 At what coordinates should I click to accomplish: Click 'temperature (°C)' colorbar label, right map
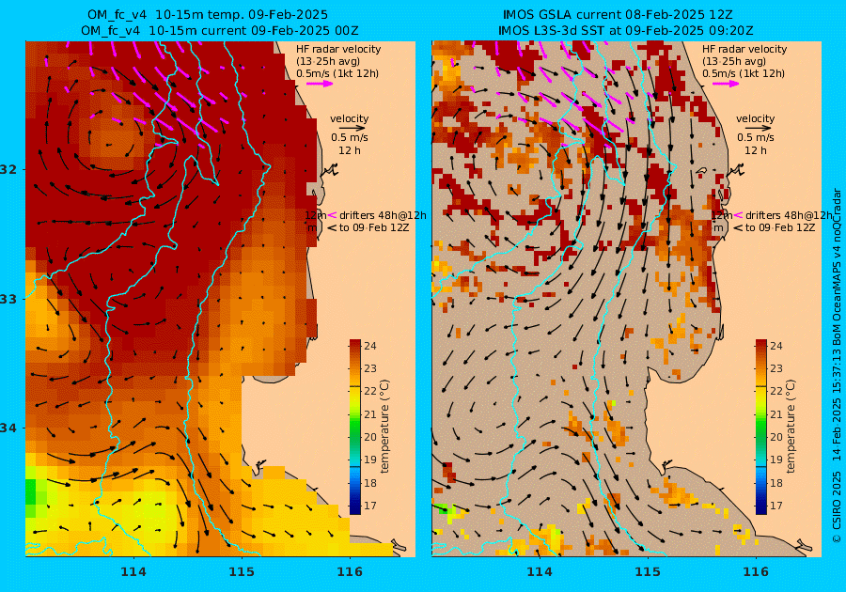(791, 427)
